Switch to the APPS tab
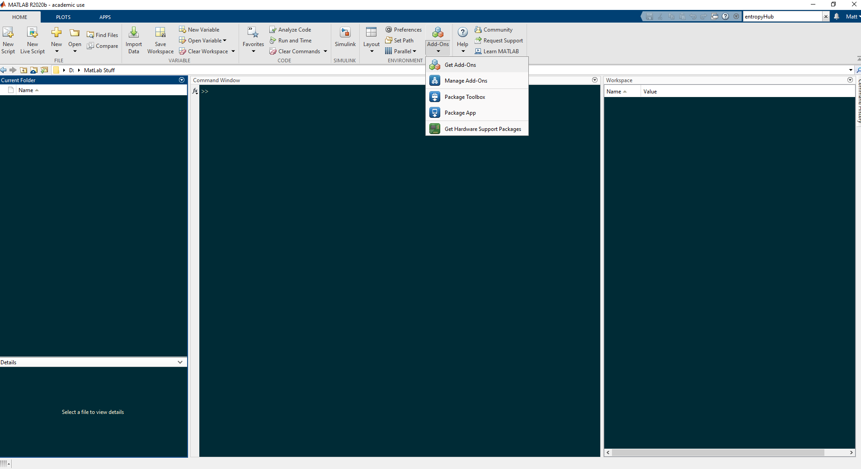This screenshot has height=469, width=861. [105, 17]
